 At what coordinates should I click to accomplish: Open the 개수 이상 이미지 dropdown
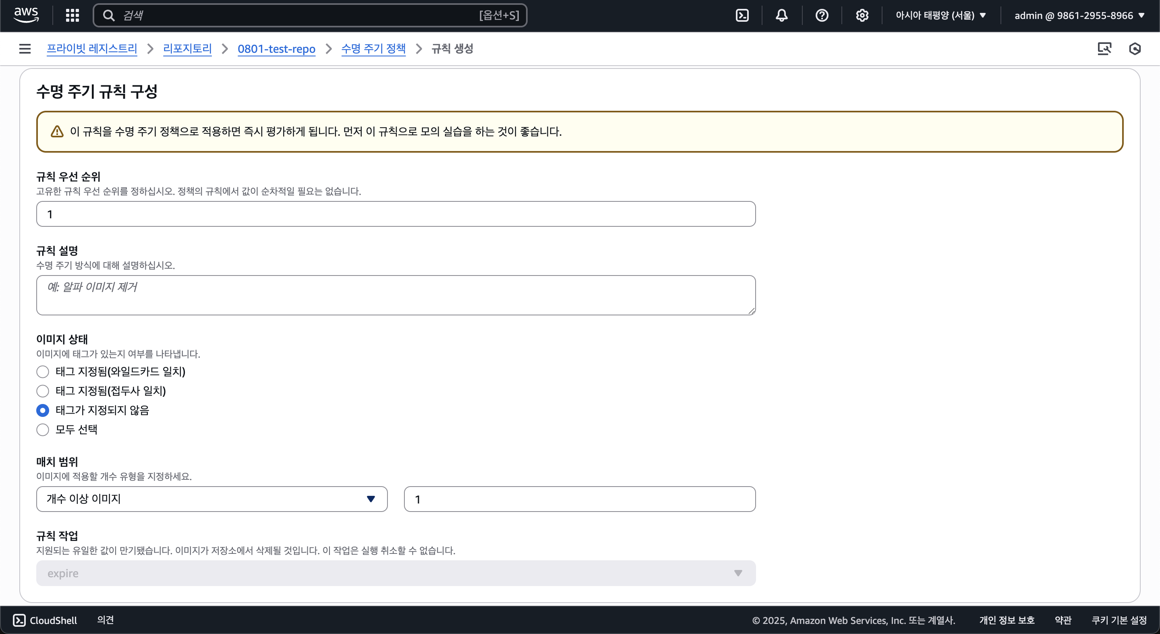tap(211, 499)
